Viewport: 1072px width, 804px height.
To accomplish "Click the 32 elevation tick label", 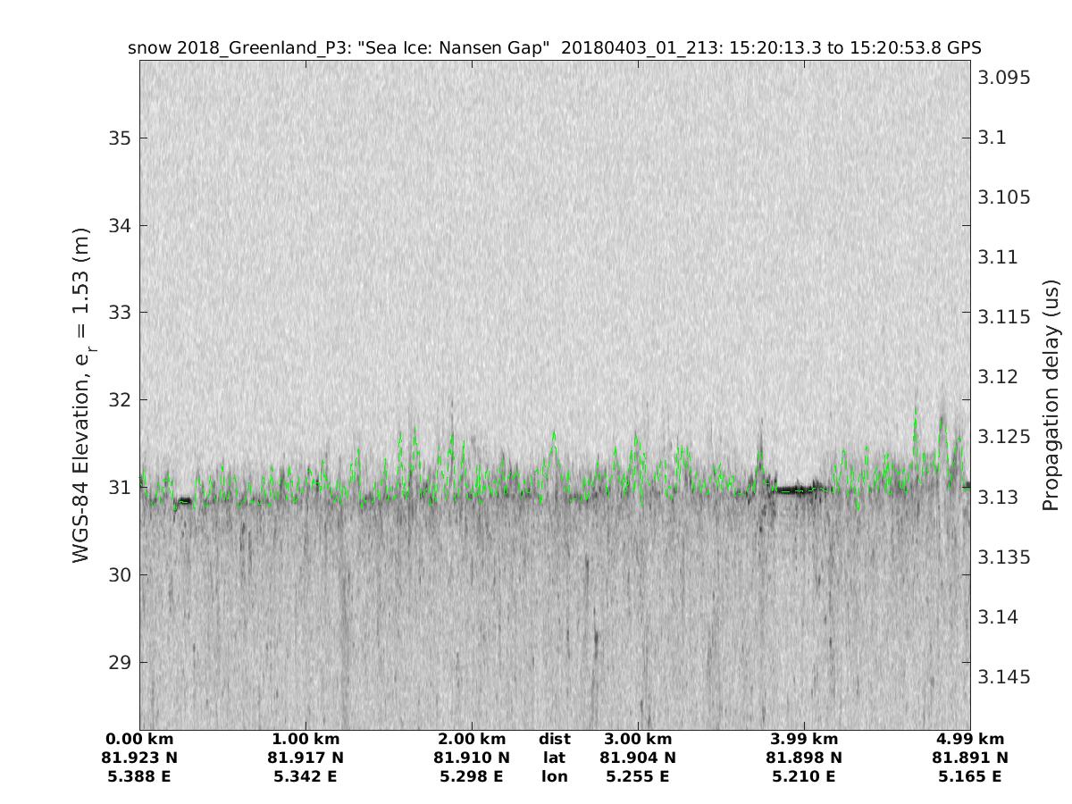I will click(x=121, y=399).
